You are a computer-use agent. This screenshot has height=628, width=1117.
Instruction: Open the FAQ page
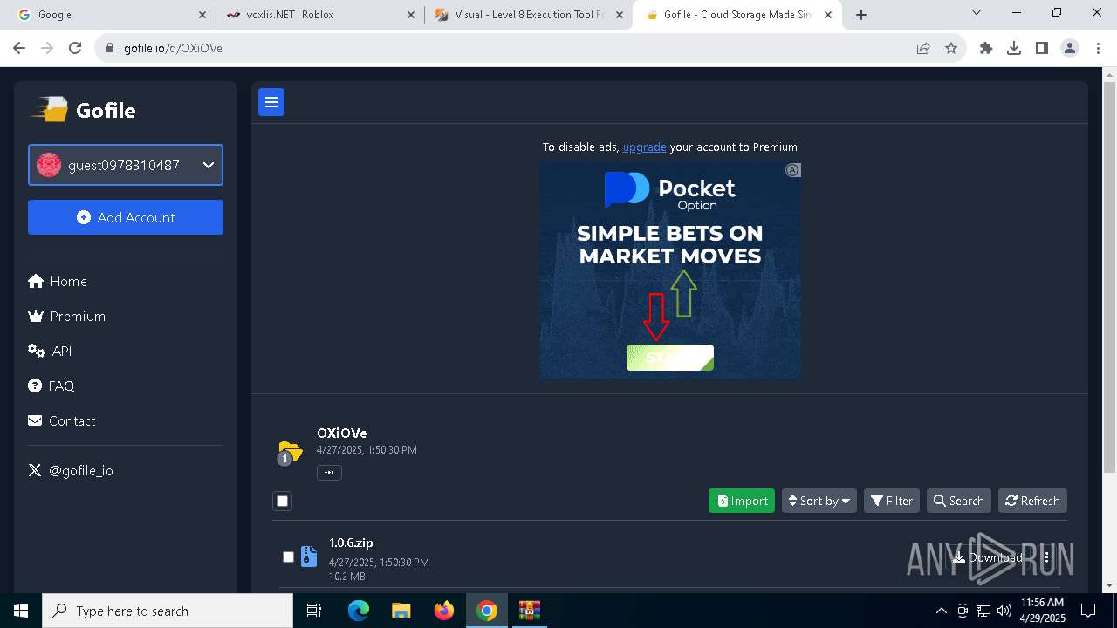coord(51,386)
